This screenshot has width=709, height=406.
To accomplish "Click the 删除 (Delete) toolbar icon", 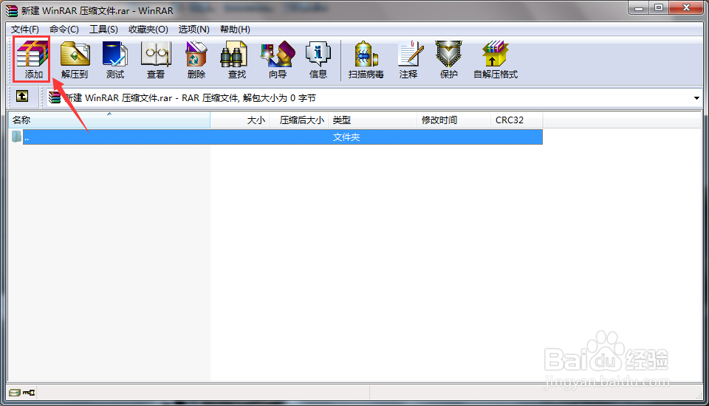I will 196,59.
